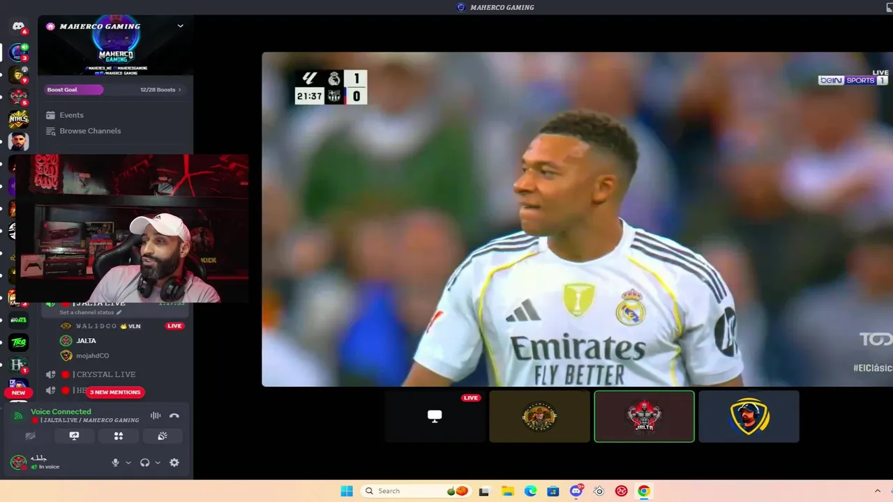Join the CRYSTAL LIVE voice channel
The height and width of the screenshot is (502, 893).
point(105,374)
